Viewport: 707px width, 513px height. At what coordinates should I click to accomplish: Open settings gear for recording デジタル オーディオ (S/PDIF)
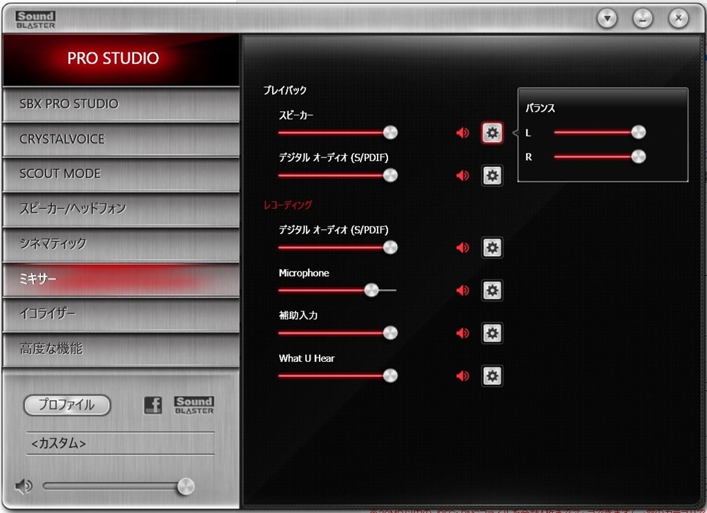coord(492,247)
